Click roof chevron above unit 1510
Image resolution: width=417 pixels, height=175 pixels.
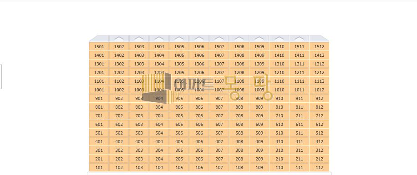[279, 39]
